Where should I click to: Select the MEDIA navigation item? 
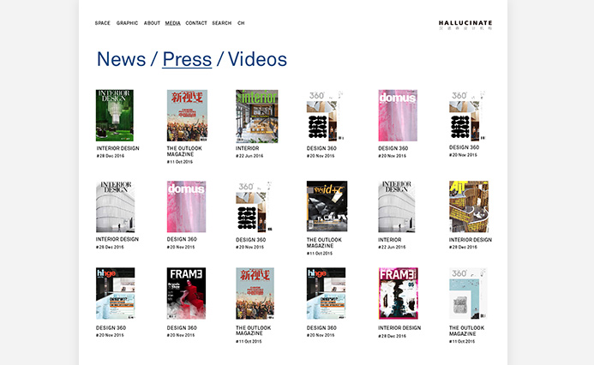click(x=173, y=23)
